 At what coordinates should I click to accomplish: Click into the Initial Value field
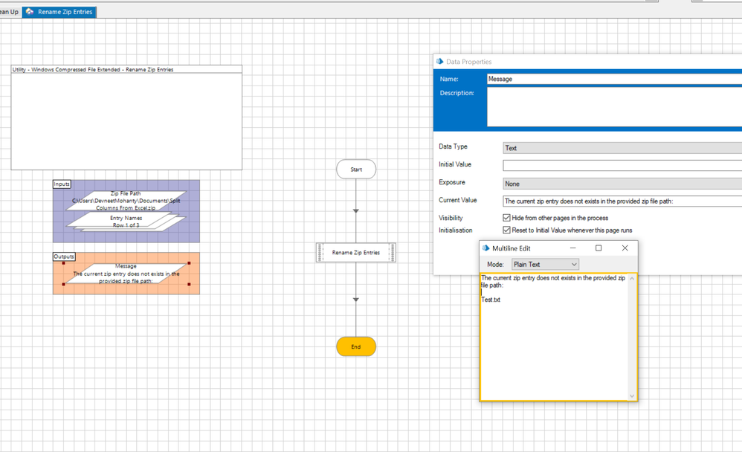[x=622, y=165]
